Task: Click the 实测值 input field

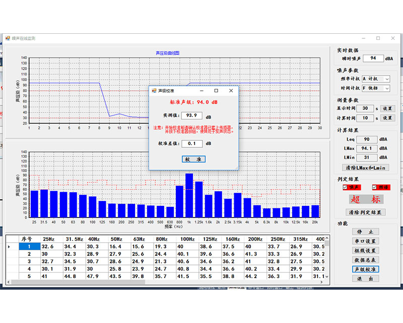Action: (x=191, y=116)
